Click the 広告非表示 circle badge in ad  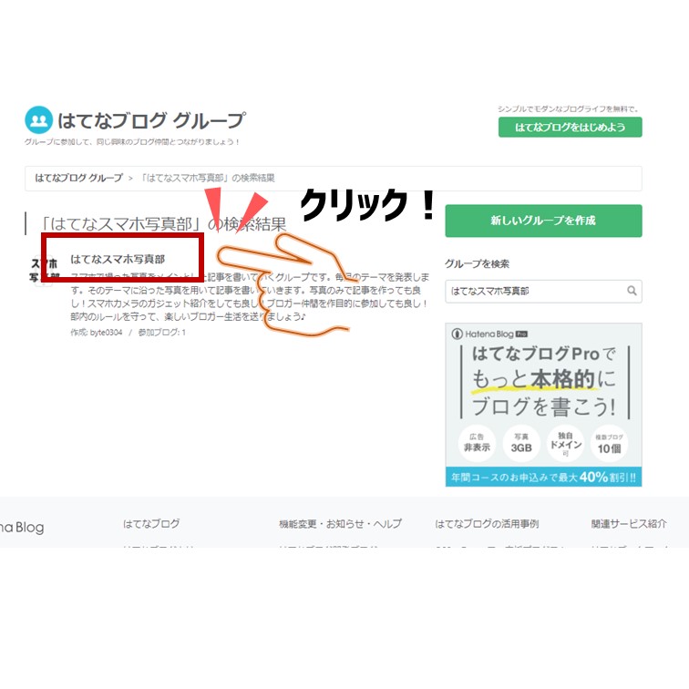pyautogui.click(x=477, y=443)
